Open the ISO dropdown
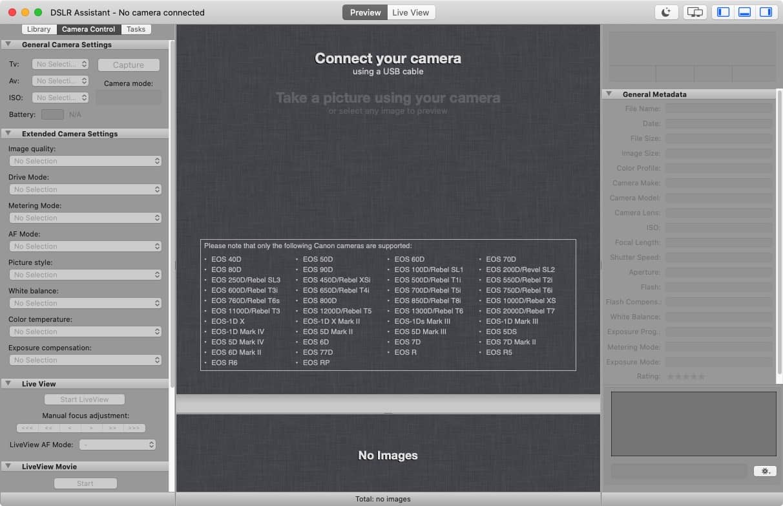Viewport: 783px width, 506px height. click(60, 98)
